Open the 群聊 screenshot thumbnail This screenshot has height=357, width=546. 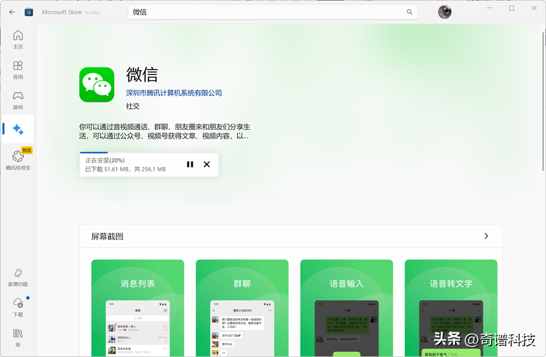coord(242,308)
